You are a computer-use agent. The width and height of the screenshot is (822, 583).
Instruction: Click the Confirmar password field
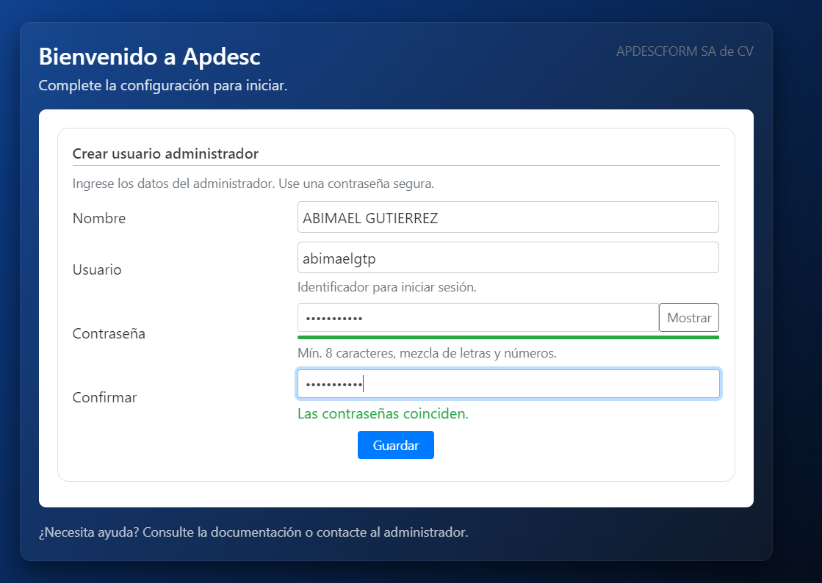[x=508, y=383]
